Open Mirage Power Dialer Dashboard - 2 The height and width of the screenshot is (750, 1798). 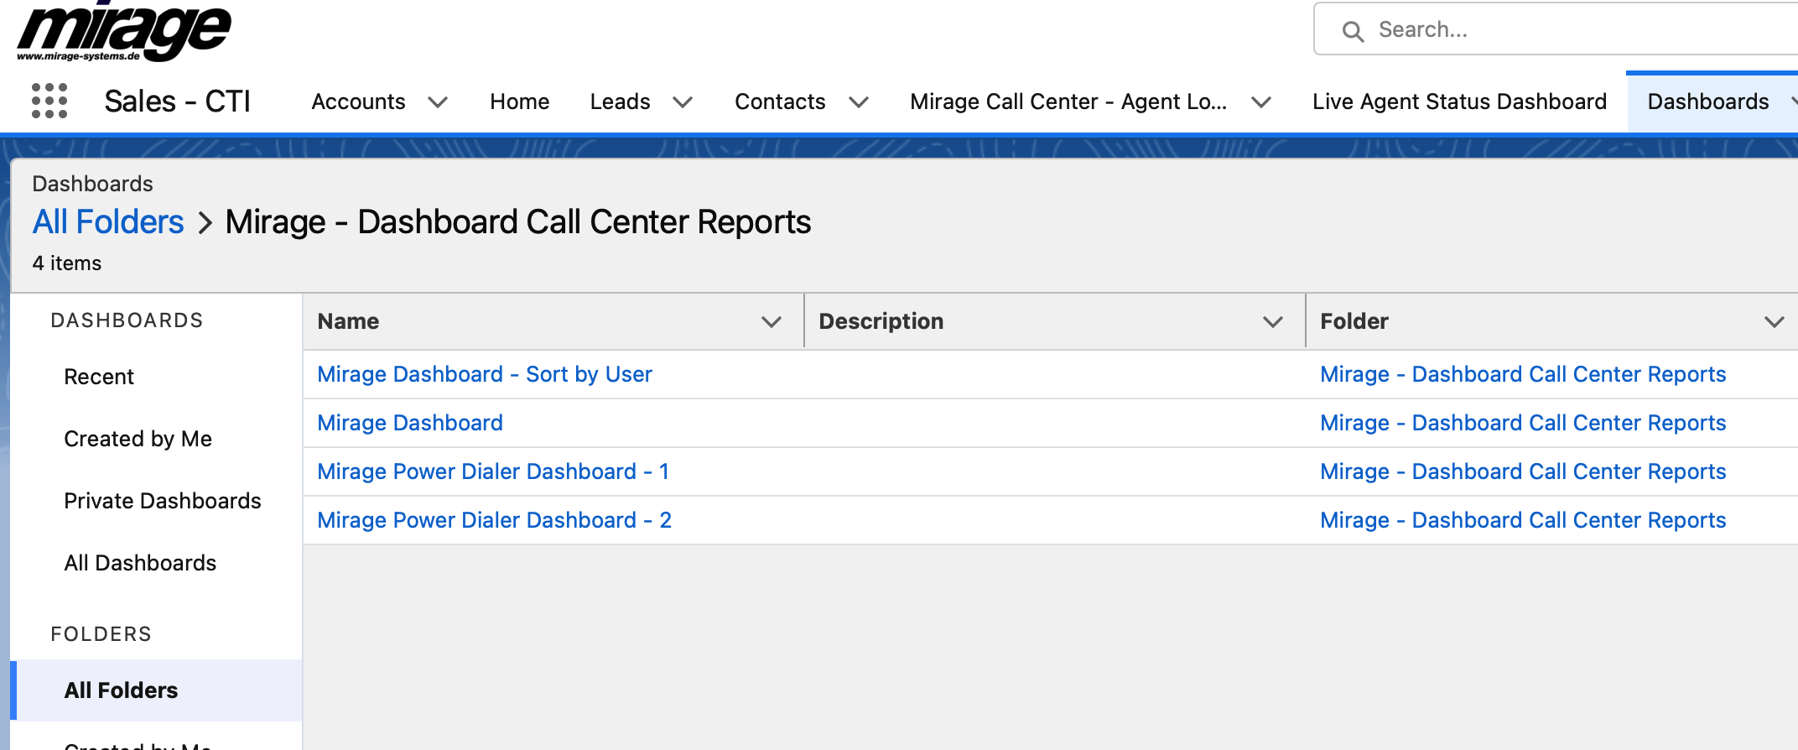point(494,520)
